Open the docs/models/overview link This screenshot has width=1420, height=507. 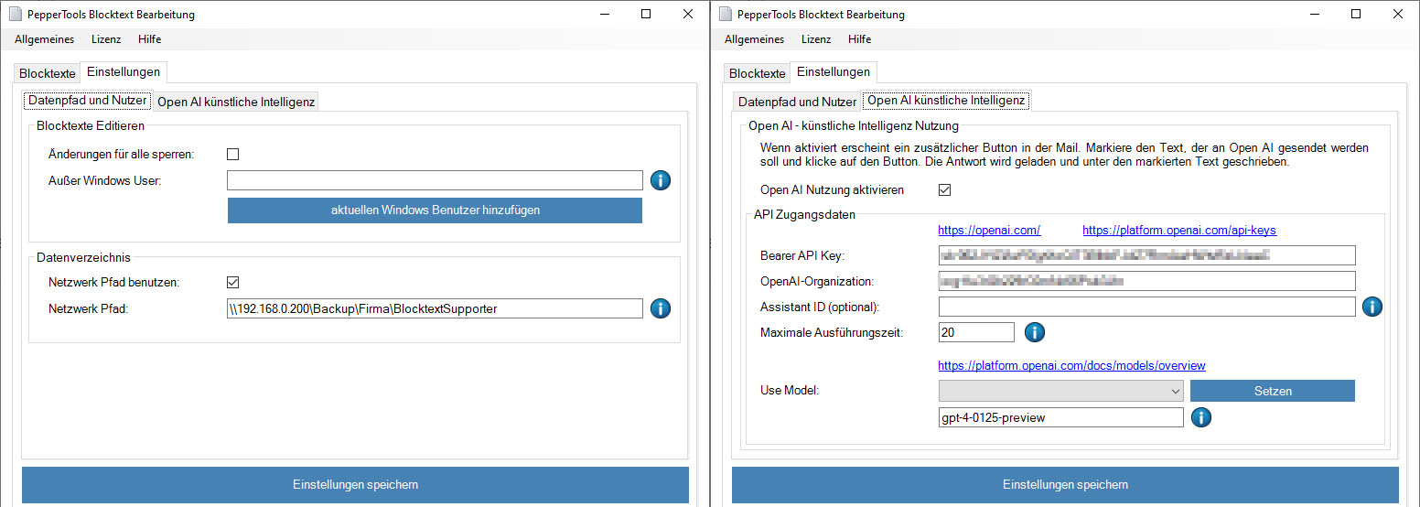pos(1071,366)
